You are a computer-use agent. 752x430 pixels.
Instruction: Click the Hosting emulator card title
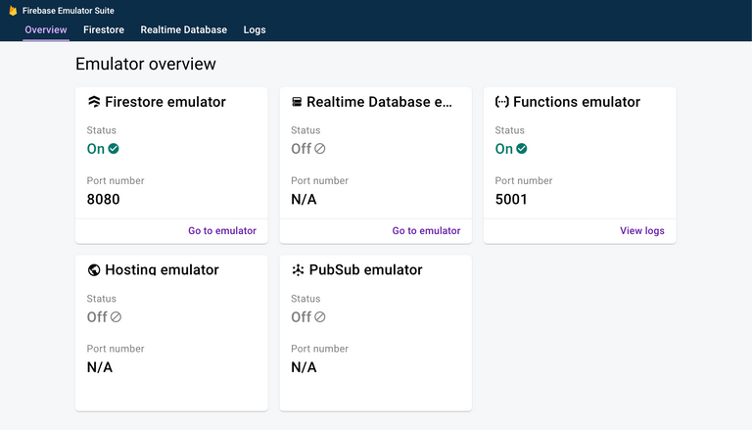click(163, 269)
